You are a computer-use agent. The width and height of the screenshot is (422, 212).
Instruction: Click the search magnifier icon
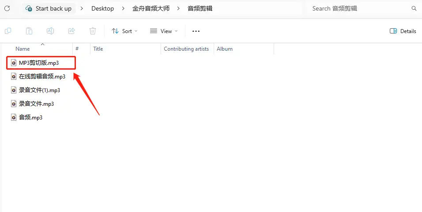click(414, 9)
